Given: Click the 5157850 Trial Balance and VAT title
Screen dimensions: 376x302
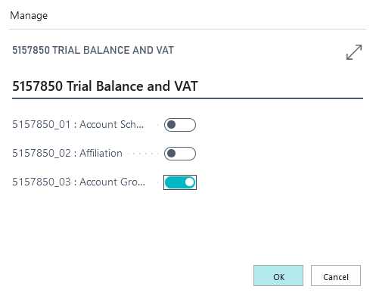Looking at the screenshot, I should tap(105, 86).
